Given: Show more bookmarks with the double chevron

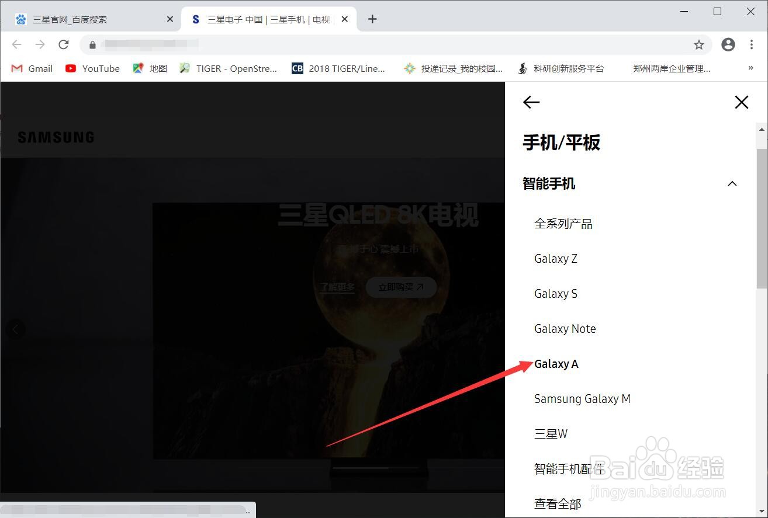Looking at the screenshot, I should (x=751, y=68).
